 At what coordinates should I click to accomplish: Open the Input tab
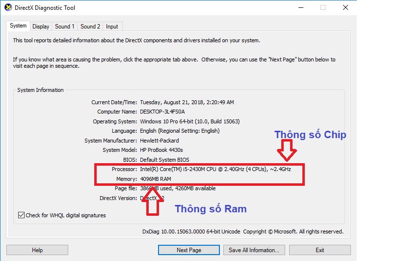(x=112, y=27)
